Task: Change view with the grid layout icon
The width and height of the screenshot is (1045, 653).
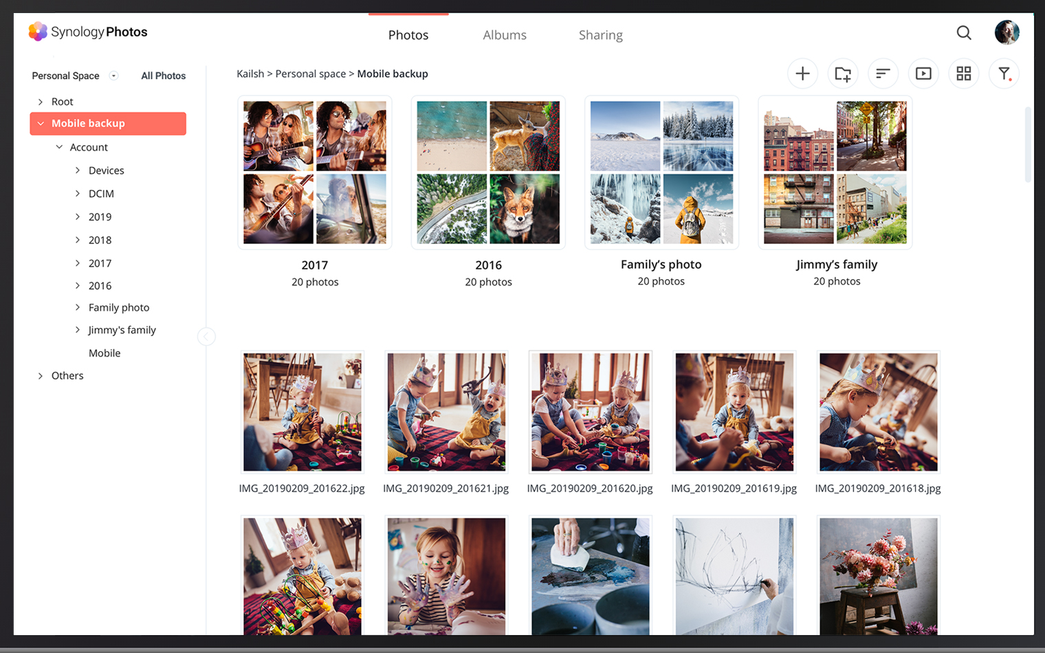Action: (964, 74)
